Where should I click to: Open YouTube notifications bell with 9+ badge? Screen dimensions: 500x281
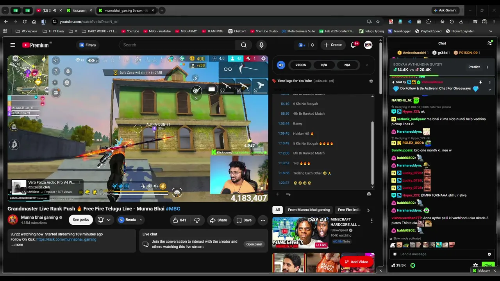coord(354,45)
